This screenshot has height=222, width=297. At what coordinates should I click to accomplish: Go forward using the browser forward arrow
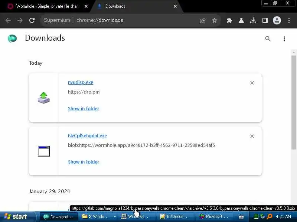(20, 20)
